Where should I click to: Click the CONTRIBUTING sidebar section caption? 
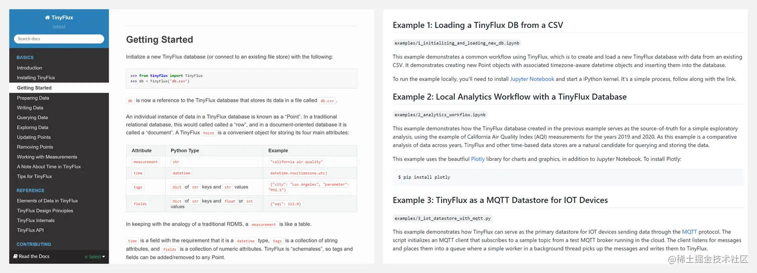coord(34,244)
